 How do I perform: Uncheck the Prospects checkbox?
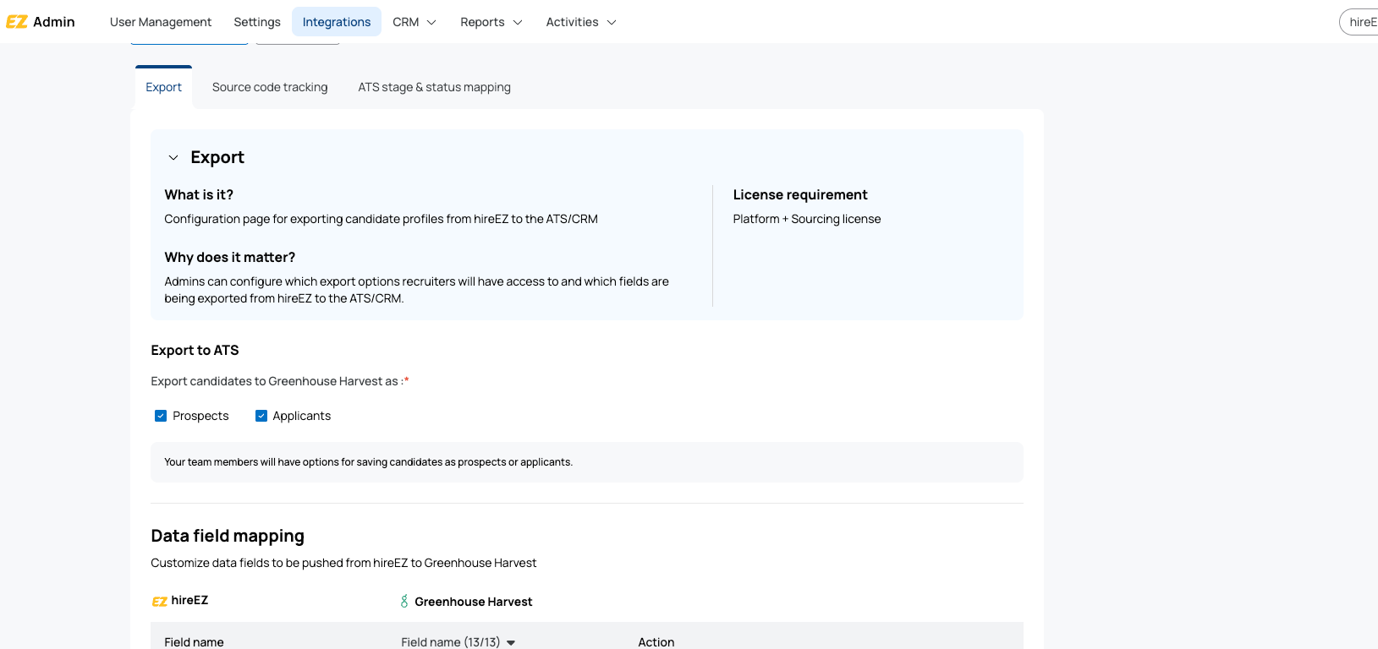(x=161, y=416)
